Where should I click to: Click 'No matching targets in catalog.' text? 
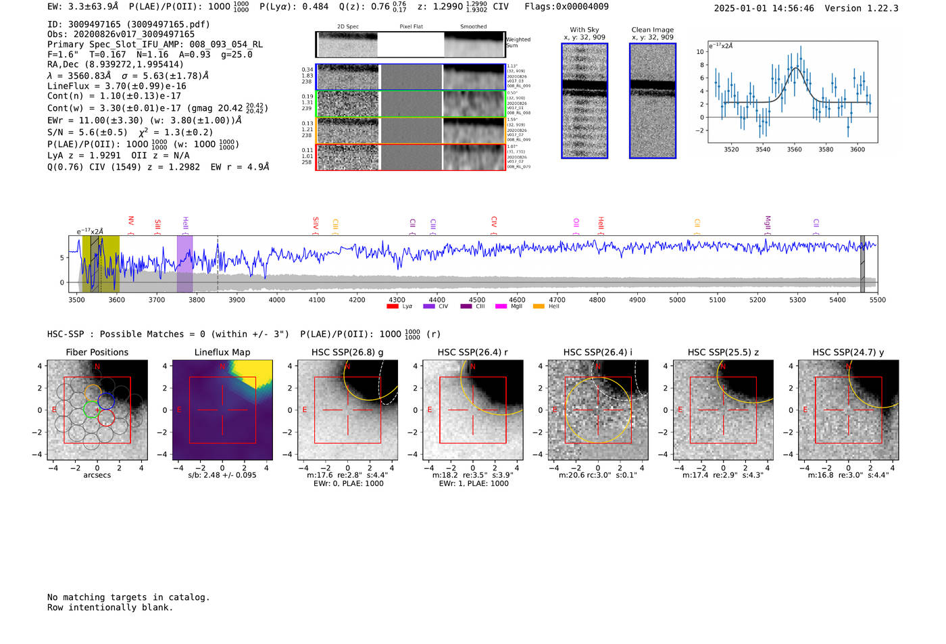128,597
